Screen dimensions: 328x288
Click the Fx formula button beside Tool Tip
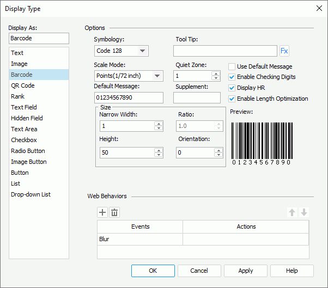pyautogui.click(x=284, y=51)
